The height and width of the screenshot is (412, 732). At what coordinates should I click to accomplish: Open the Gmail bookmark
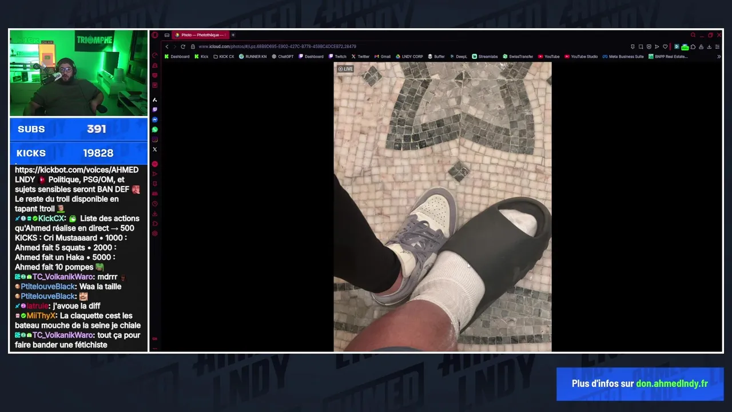pos(383,57)
